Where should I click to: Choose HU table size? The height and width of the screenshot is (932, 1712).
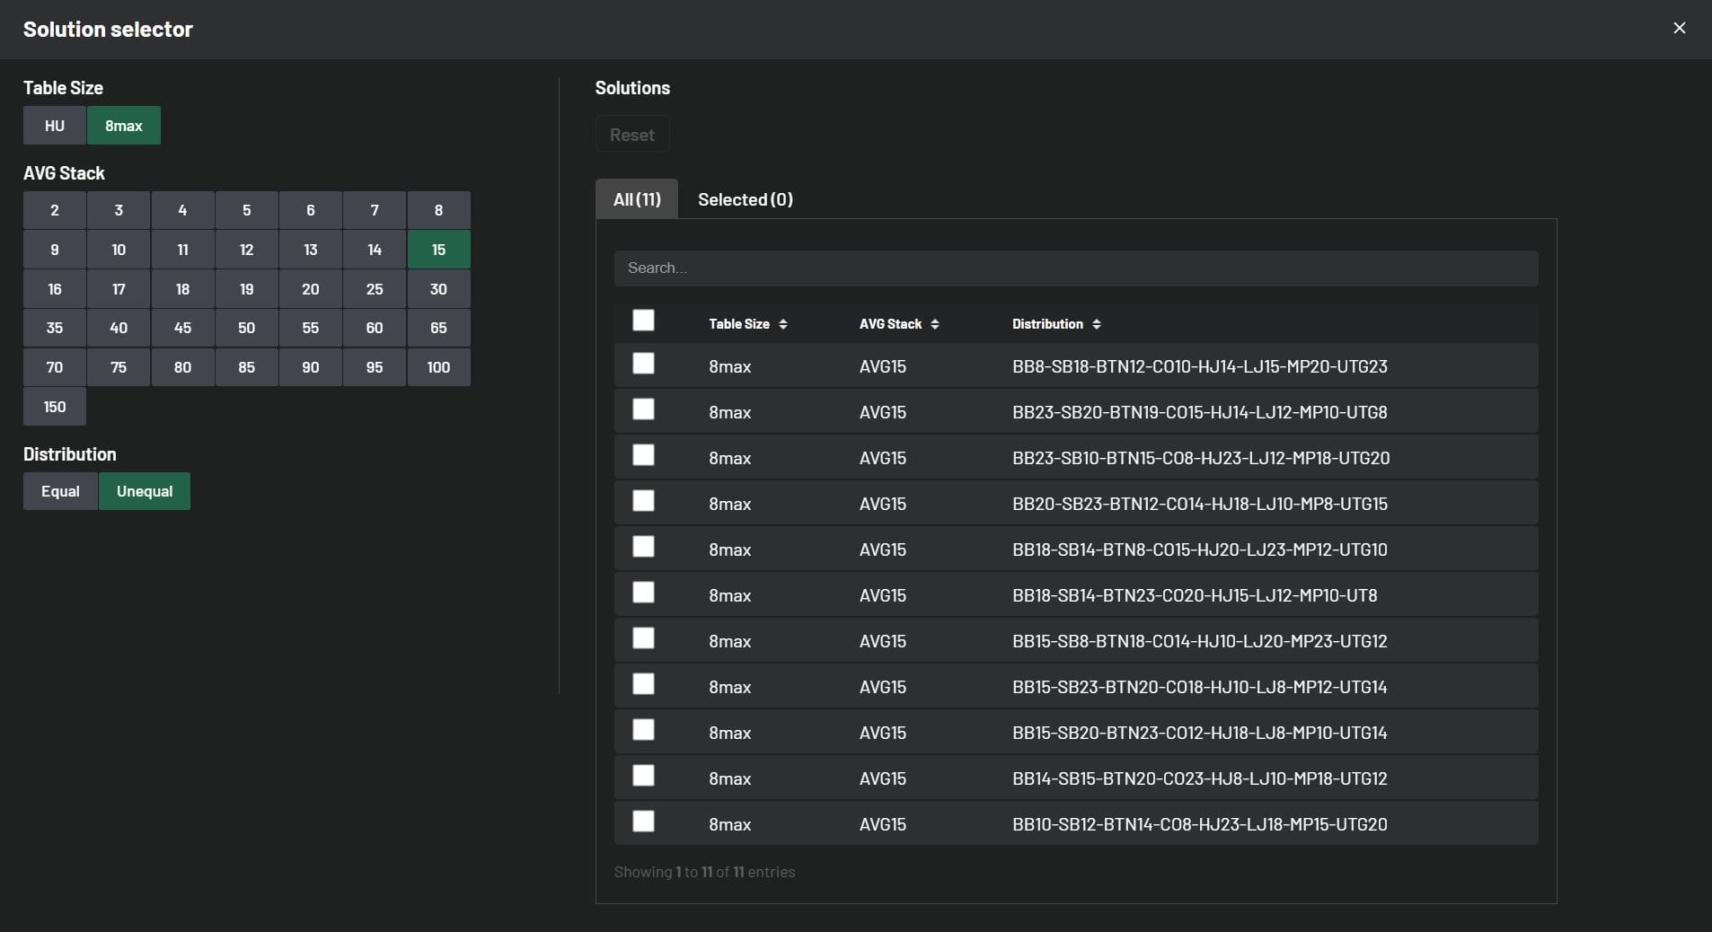coord(55,126)
